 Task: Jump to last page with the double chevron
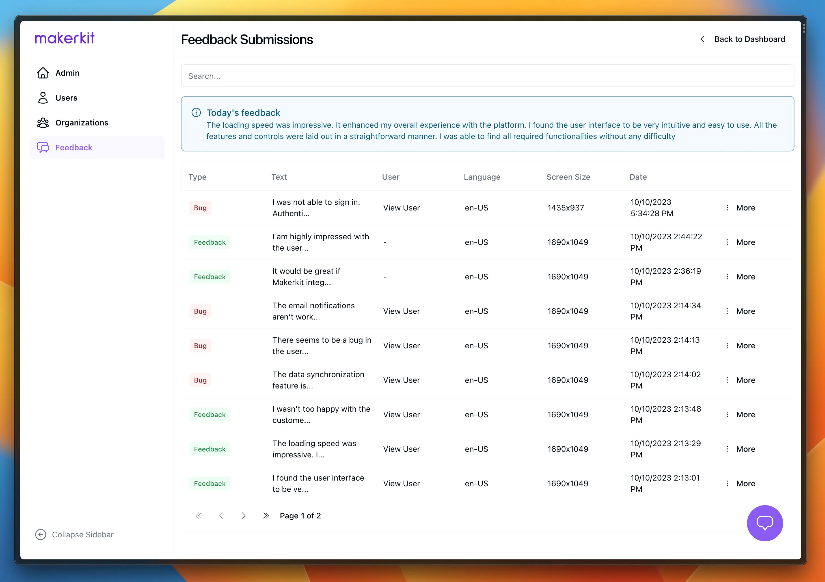266,516
